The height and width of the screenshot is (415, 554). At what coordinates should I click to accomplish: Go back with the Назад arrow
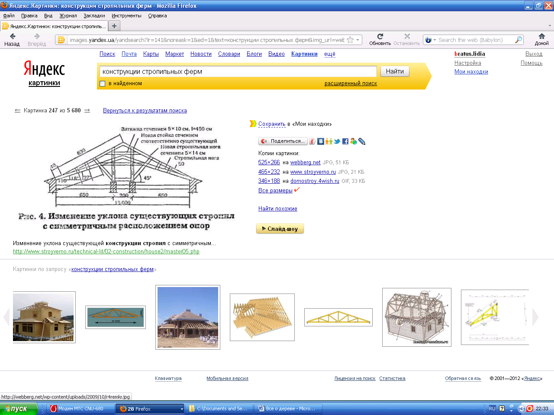click(12, 36)
